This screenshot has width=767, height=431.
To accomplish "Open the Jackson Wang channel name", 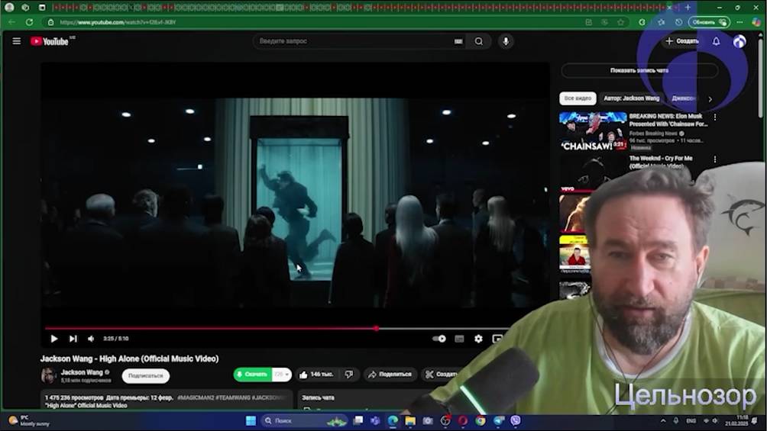I will [x=82, y=372].
